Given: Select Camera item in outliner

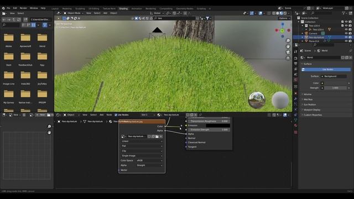Looking at the screenshot, I should (x=313, y=33).
